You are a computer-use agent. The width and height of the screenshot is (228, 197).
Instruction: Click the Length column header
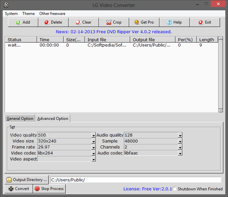click(207, 40)
